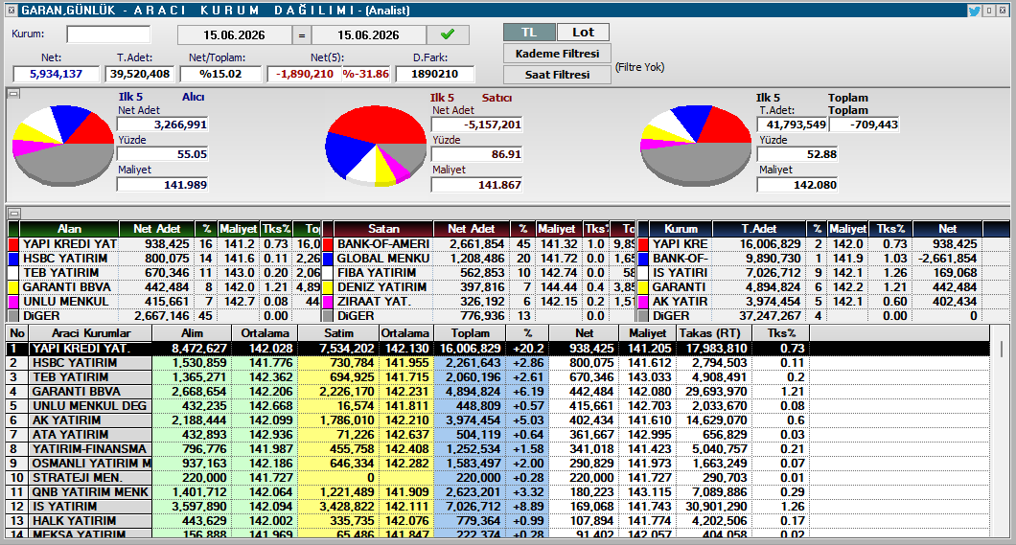This screenshot has height=545, width=1016.
Task: Click red swatch next to YAPI KREDI YAT
Action: [13, 244]
